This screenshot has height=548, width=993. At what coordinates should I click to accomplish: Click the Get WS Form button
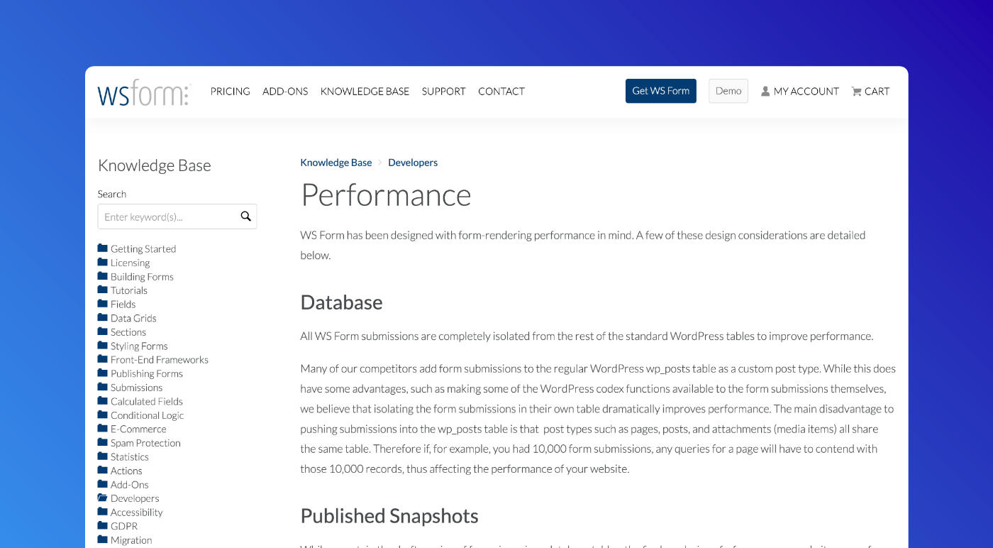[660, 91]
